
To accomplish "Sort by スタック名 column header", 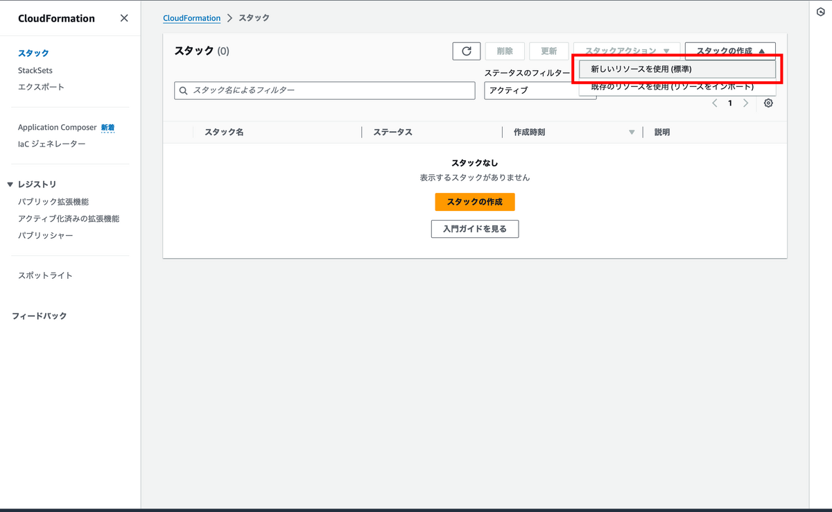I will (224, 133).
